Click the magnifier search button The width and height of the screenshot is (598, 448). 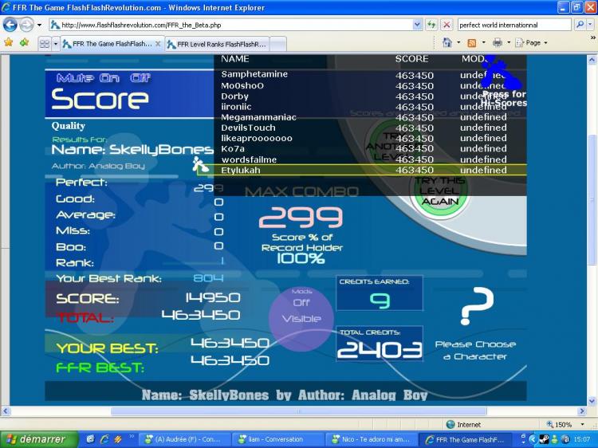click(580, 25)
